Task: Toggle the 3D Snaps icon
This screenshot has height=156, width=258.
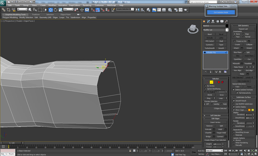Action: point(93,10)
